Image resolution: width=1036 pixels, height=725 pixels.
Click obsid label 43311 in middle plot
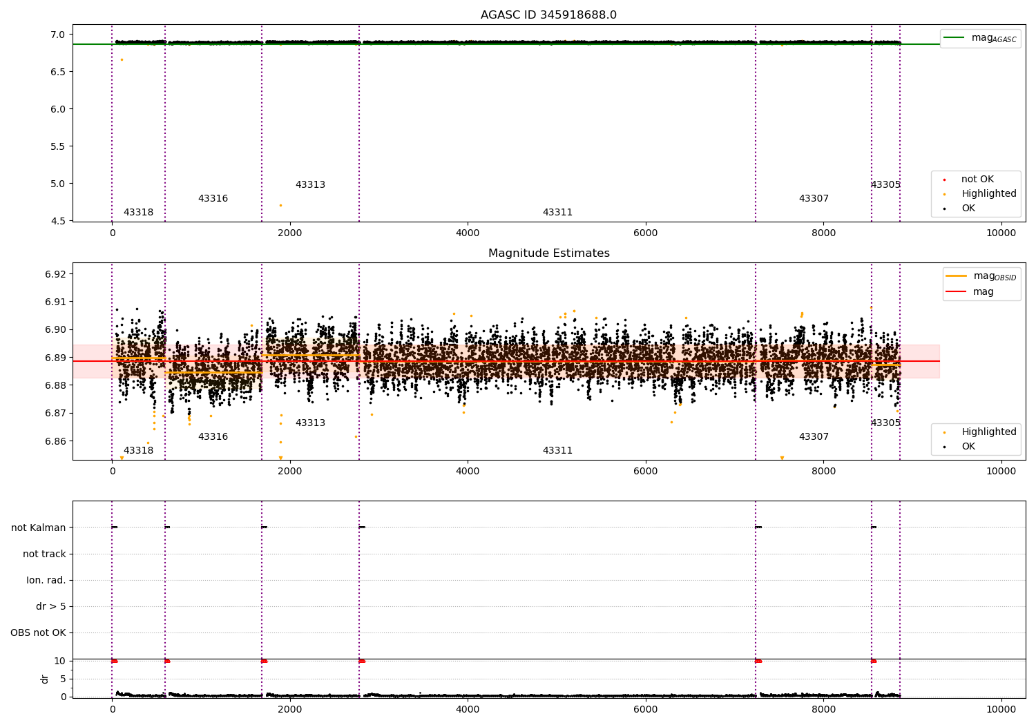[x=557, y=451]
